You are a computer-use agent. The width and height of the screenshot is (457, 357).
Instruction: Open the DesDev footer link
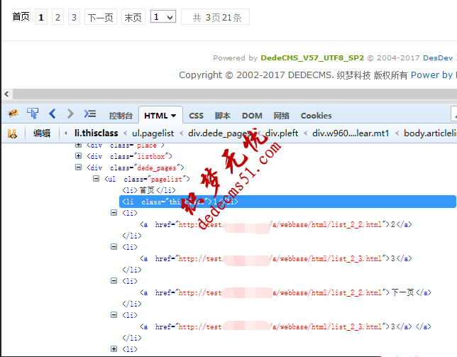[x=438, y=57]
